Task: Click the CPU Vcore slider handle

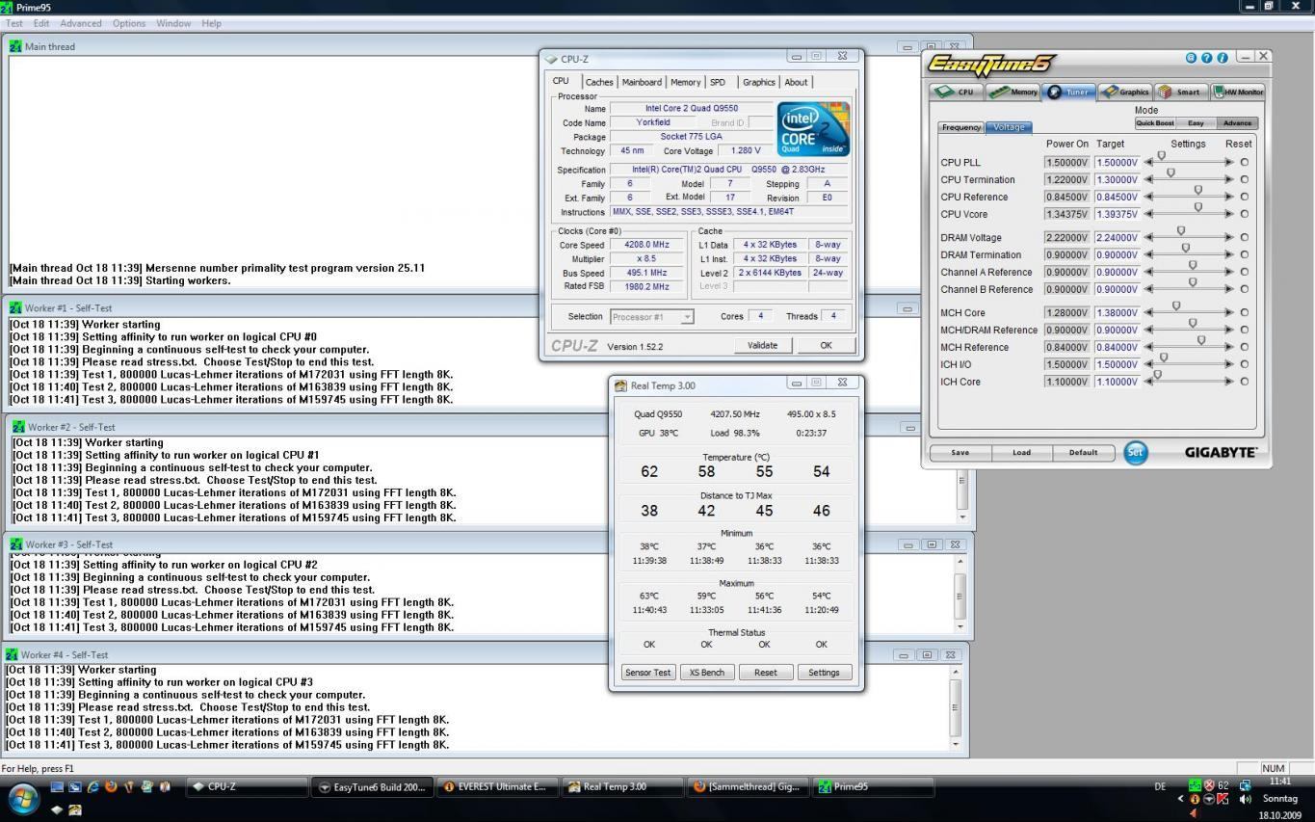Action: [x=1198, y=207]
